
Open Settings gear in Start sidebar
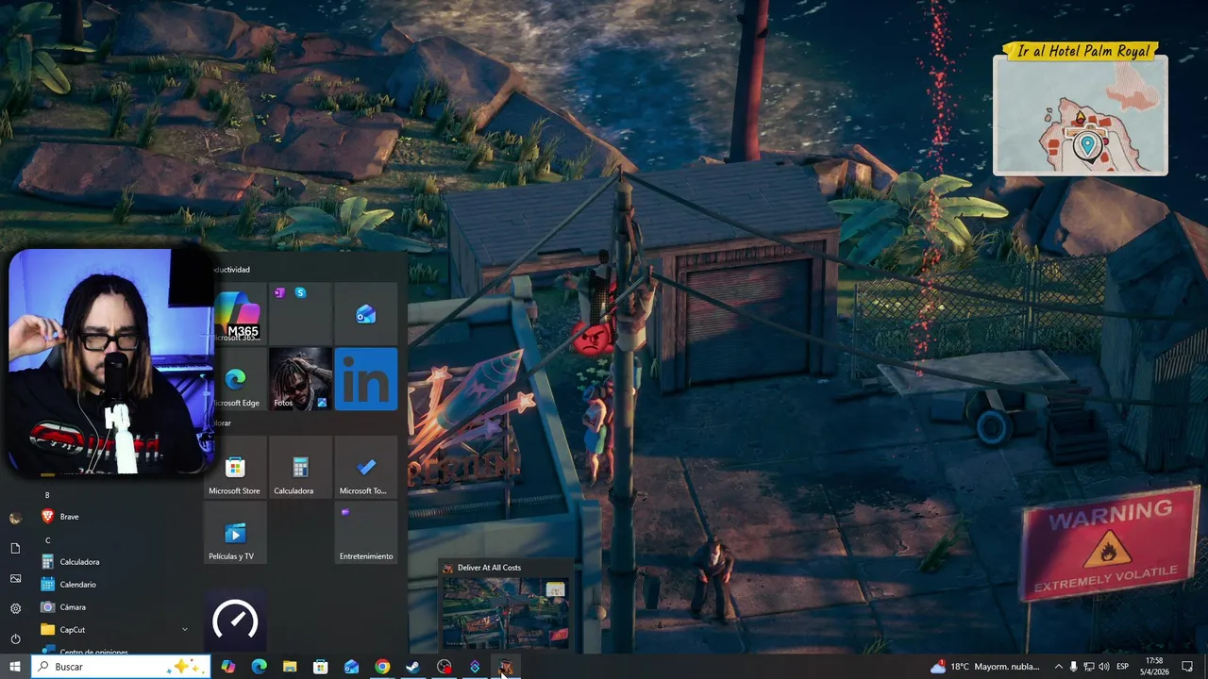[x=15, y=608]
